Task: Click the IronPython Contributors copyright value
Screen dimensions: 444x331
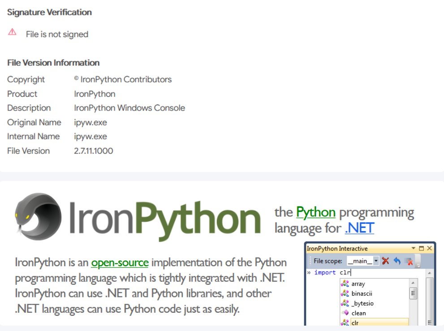Action: pos(123,79)
